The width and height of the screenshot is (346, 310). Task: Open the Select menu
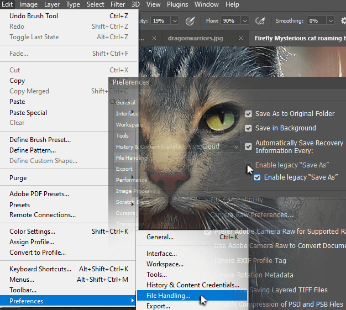[x=95, y=4]
